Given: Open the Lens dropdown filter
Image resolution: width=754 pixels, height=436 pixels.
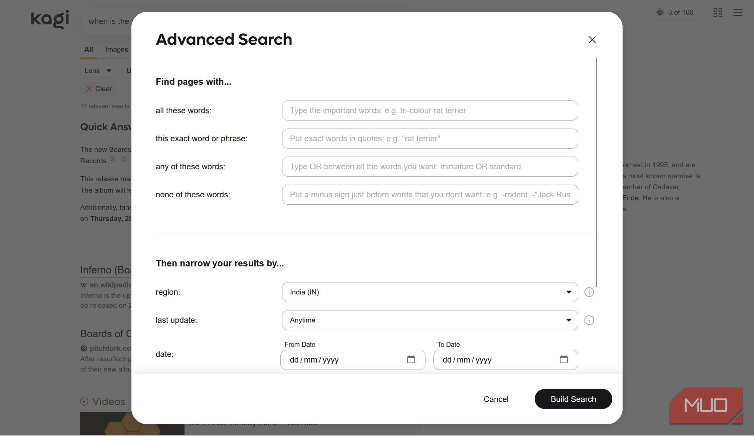Looking at the screenshot, I should (99, 71).
